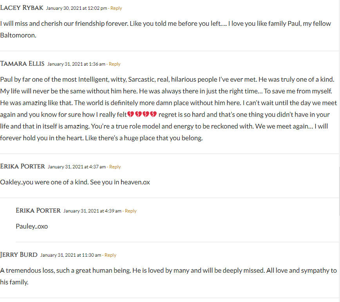340x302 pixels.
Task: Click the page scrollbar thumb on right edge
Action: coord(339,191)
